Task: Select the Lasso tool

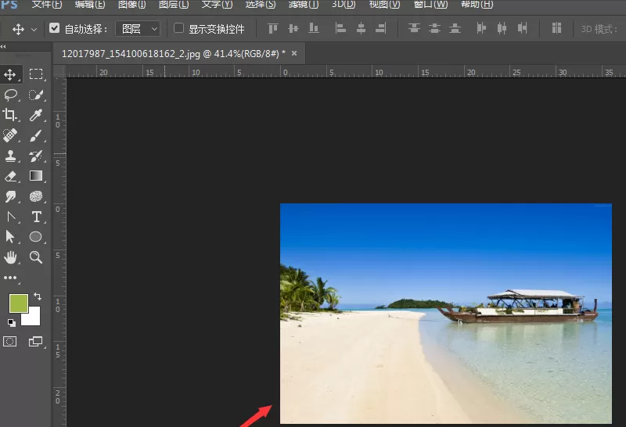Action: coord(10,95)
